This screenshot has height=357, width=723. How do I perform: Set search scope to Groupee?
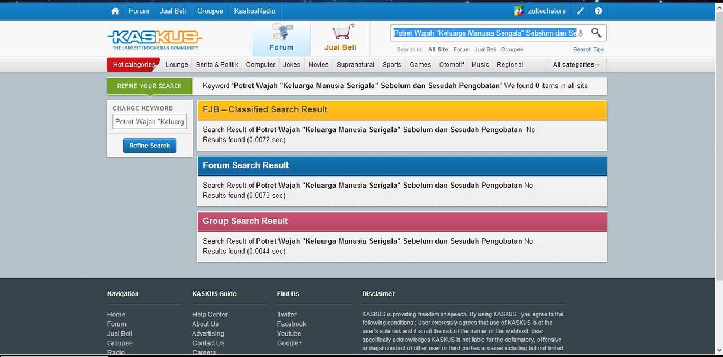coord(512,50)
